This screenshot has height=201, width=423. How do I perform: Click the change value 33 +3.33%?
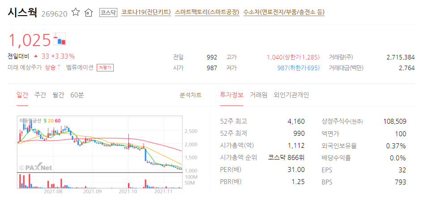(x=58, y=56)
